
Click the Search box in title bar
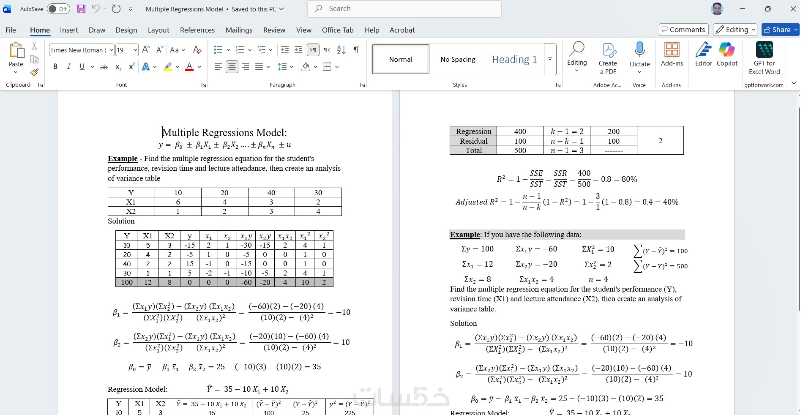[404, 9]
